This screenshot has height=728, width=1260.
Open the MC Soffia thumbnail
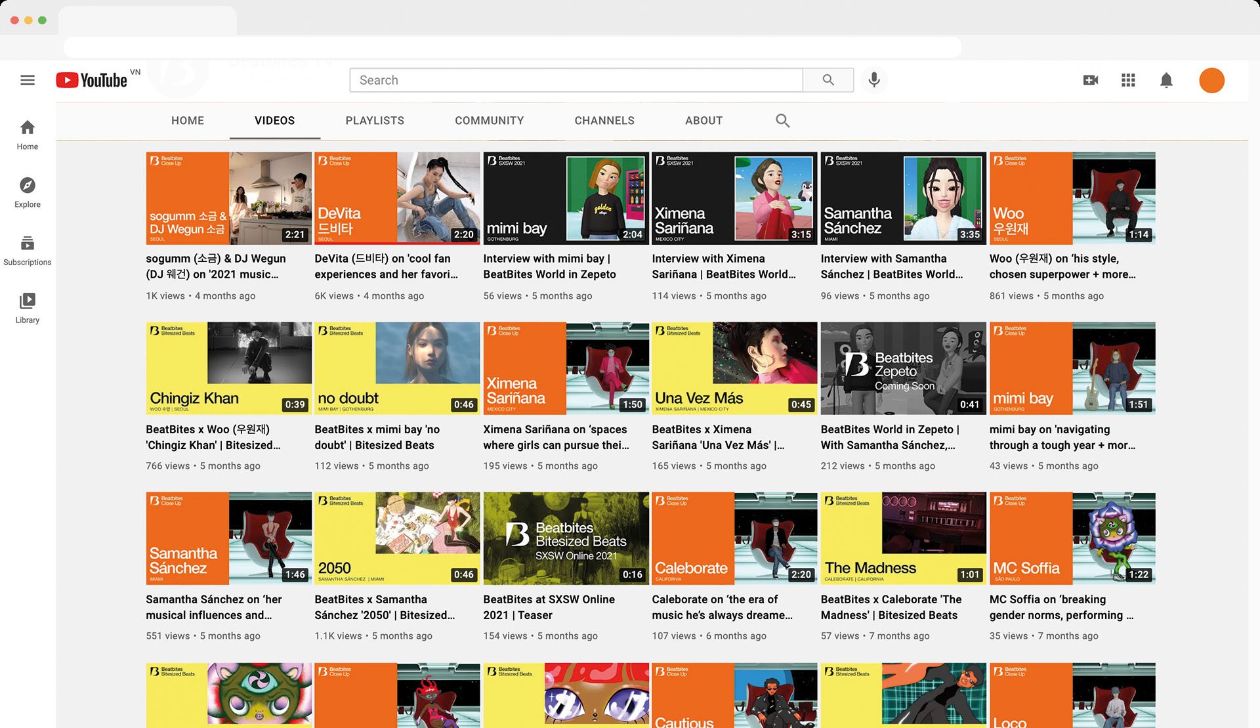[1072, 538]
